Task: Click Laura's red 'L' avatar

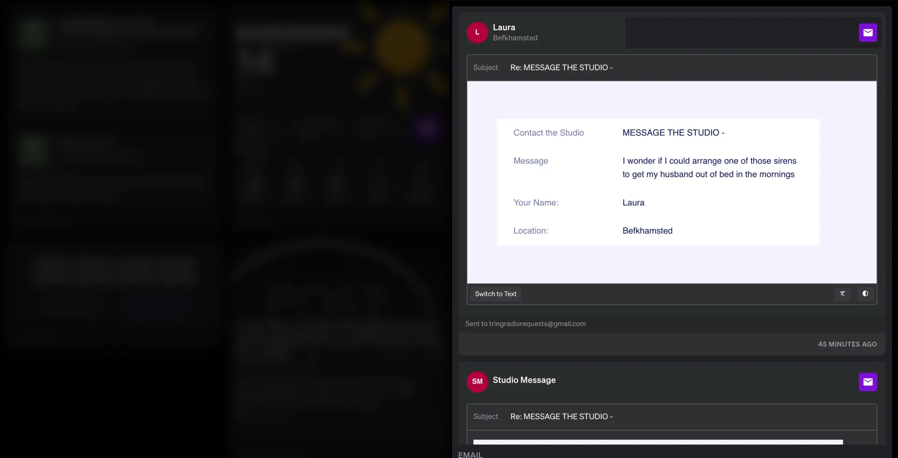Action: [477, 33]
